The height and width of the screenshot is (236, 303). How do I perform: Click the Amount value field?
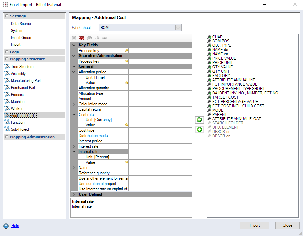click(x=160, y=99)
